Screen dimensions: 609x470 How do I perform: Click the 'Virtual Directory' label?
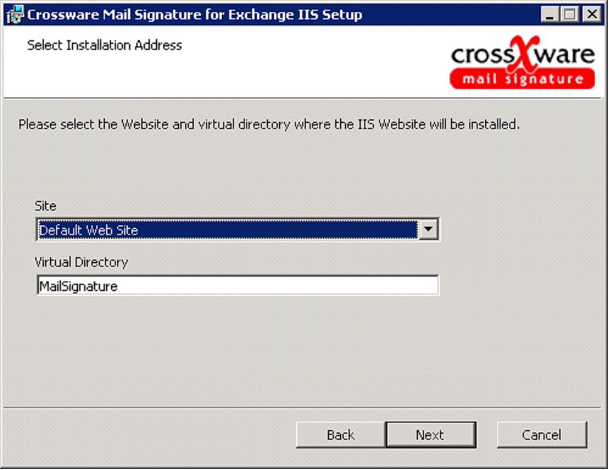pyautogui.click(x=81, y=262)
